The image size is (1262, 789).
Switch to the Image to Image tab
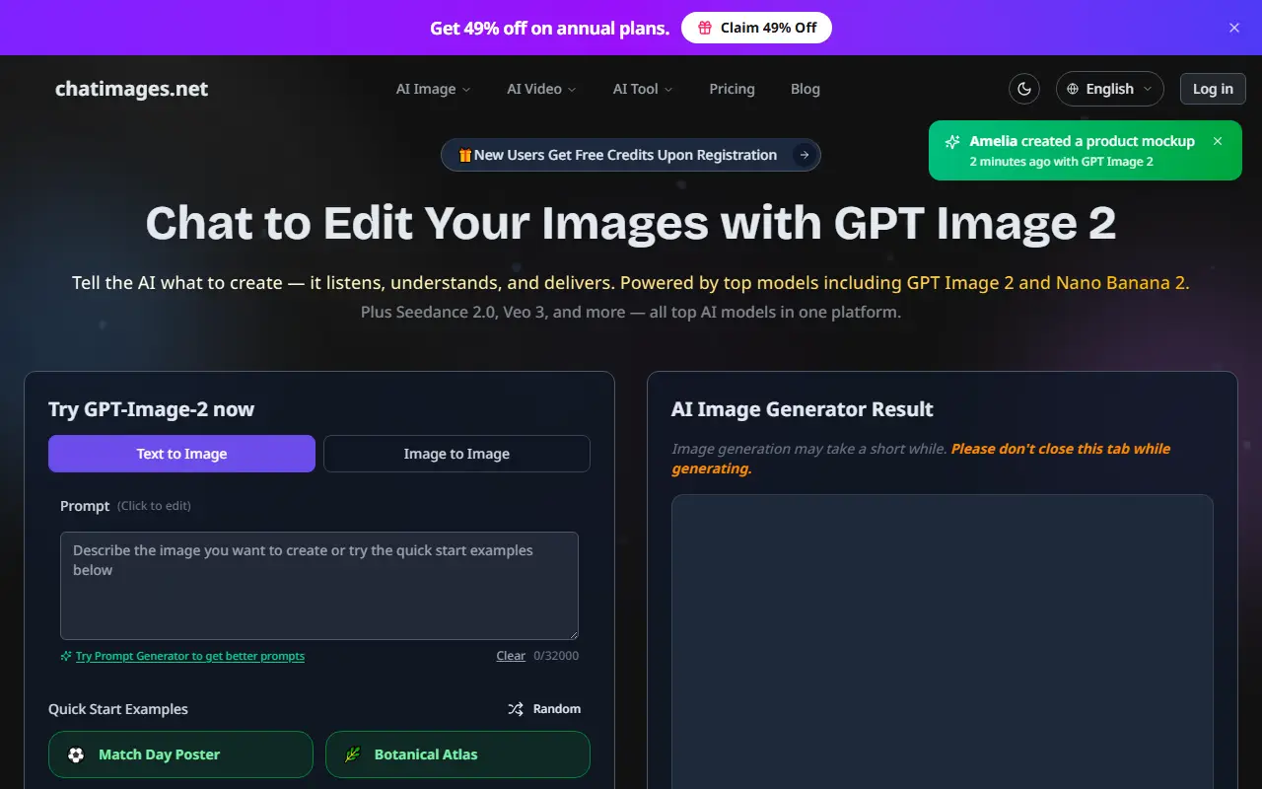[456, 454]
